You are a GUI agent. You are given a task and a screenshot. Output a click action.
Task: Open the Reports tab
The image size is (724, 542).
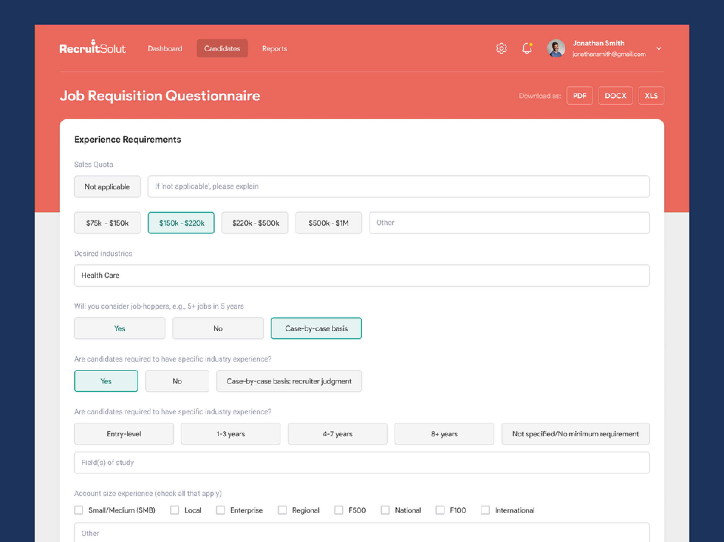click(x=275, y=49)
